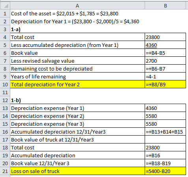Select 'Depreciation expense (Year 1)' cell
188x177 pixels.
[x=77, y=108]
